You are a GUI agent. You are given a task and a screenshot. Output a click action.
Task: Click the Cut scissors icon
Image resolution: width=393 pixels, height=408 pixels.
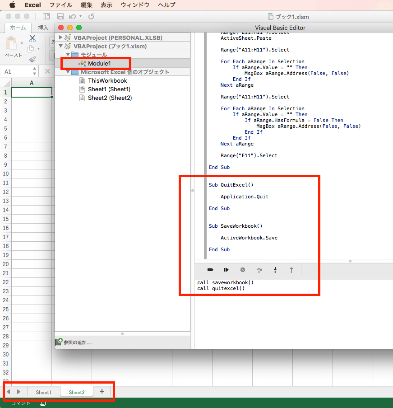[32, 38]
